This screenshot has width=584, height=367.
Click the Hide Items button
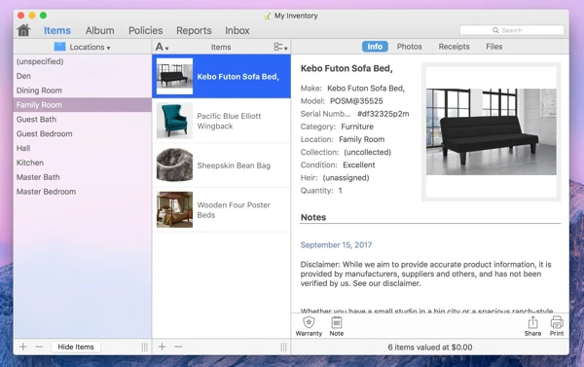pyautogui.click(x=76, y=347)
